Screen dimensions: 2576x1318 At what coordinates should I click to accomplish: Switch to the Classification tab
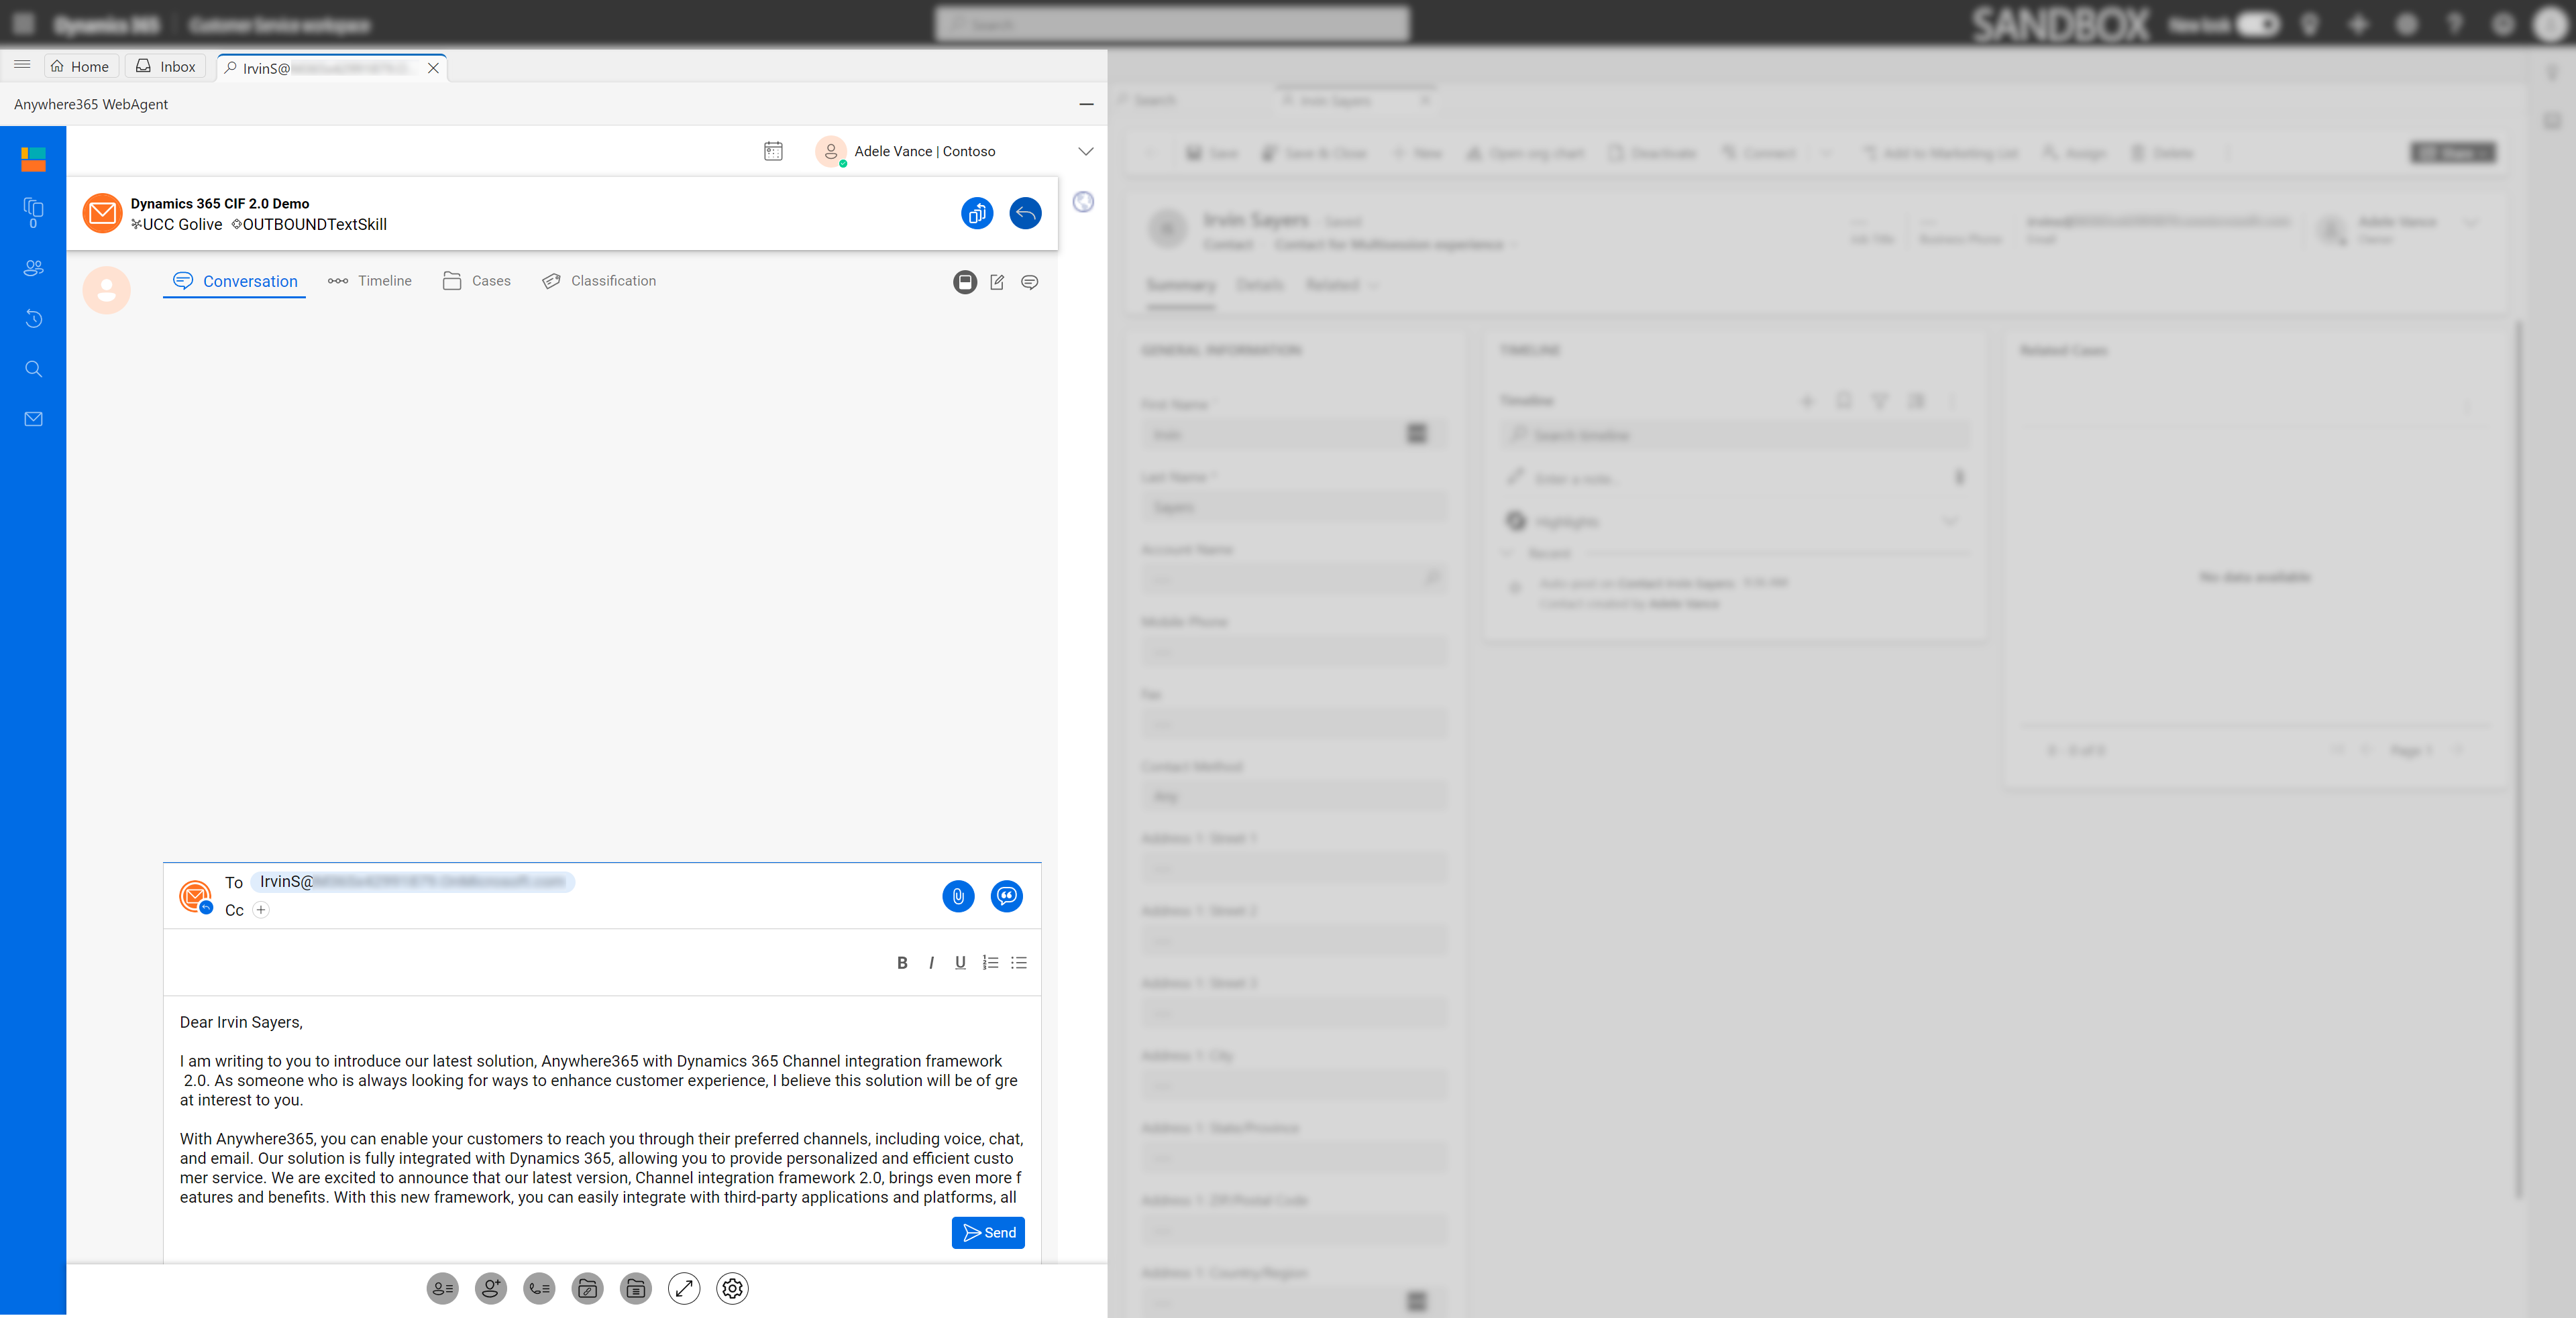(x=599, y=281)
